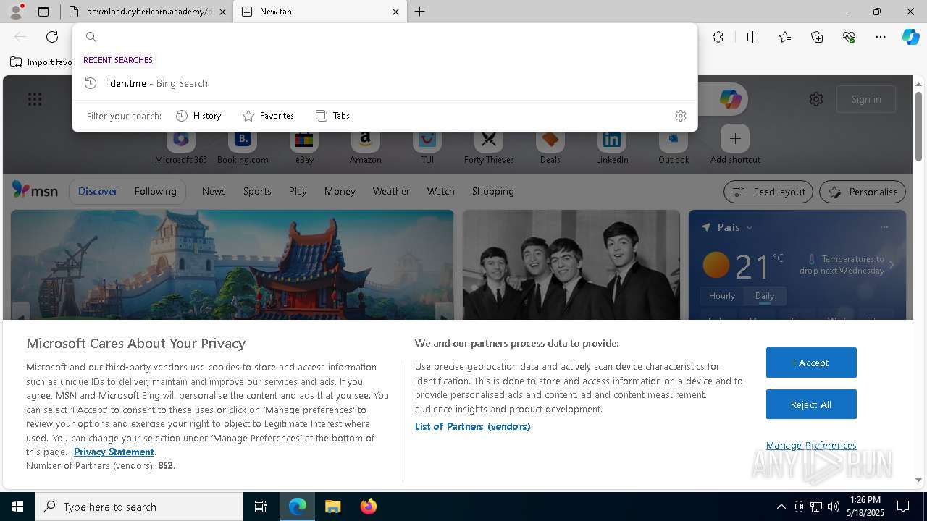
Task: Open the Copilot sidebar icon
Action: click(910, 37)
